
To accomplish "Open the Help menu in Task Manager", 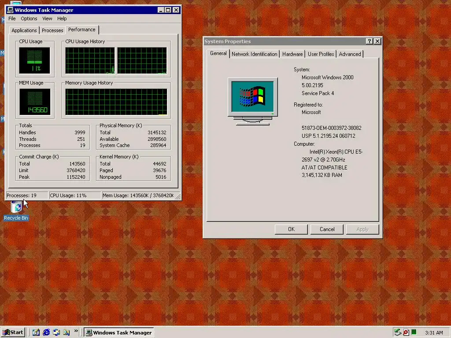I will click(x=62, y=18).
